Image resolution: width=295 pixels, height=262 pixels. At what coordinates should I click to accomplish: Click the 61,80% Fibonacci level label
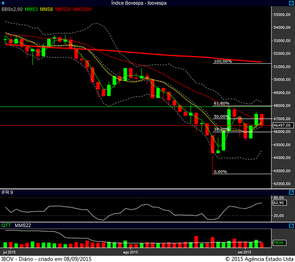[221, 103]
